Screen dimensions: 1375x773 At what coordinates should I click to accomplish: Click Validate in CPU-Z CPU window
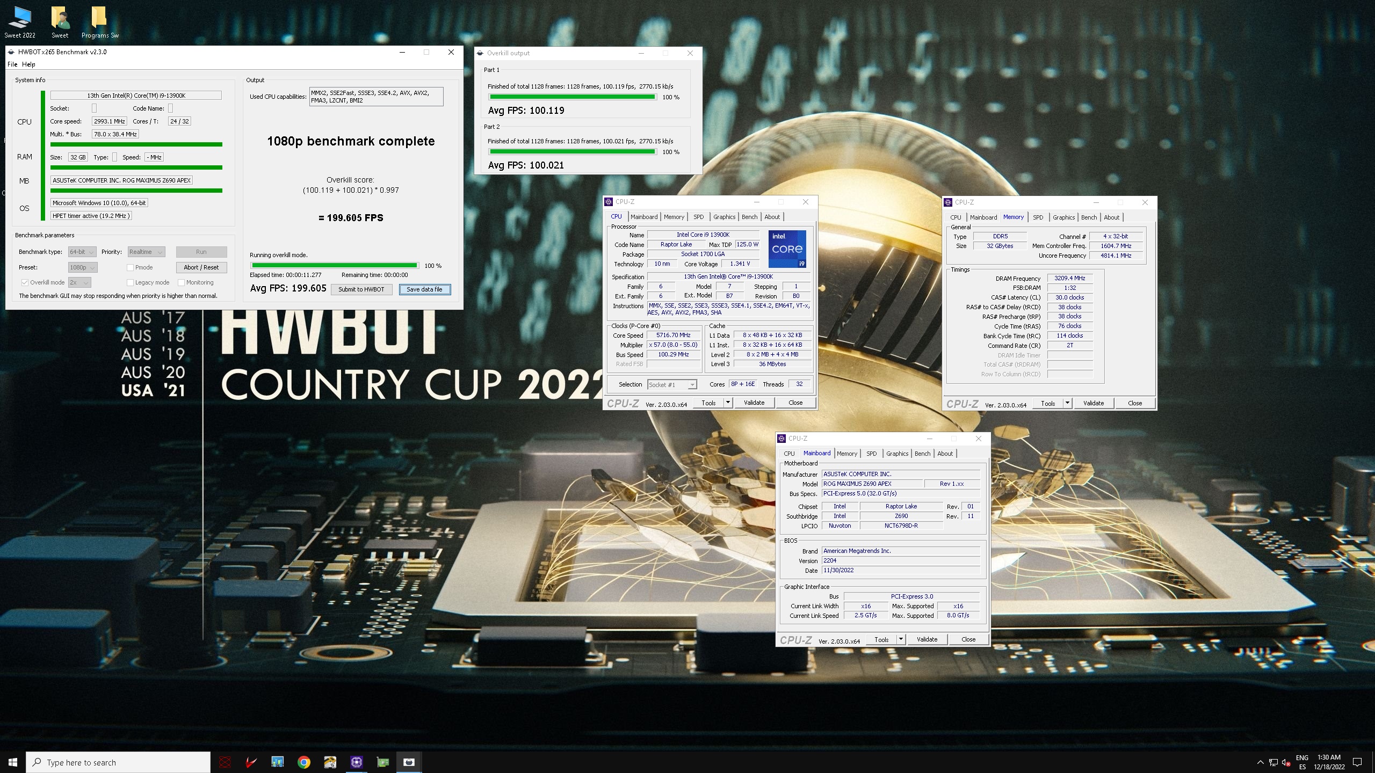[x=754, y=403]
